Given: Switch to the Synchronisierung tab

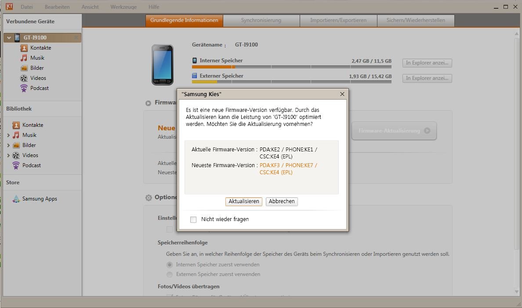Looking at the screenshot, I should point(261,20).
